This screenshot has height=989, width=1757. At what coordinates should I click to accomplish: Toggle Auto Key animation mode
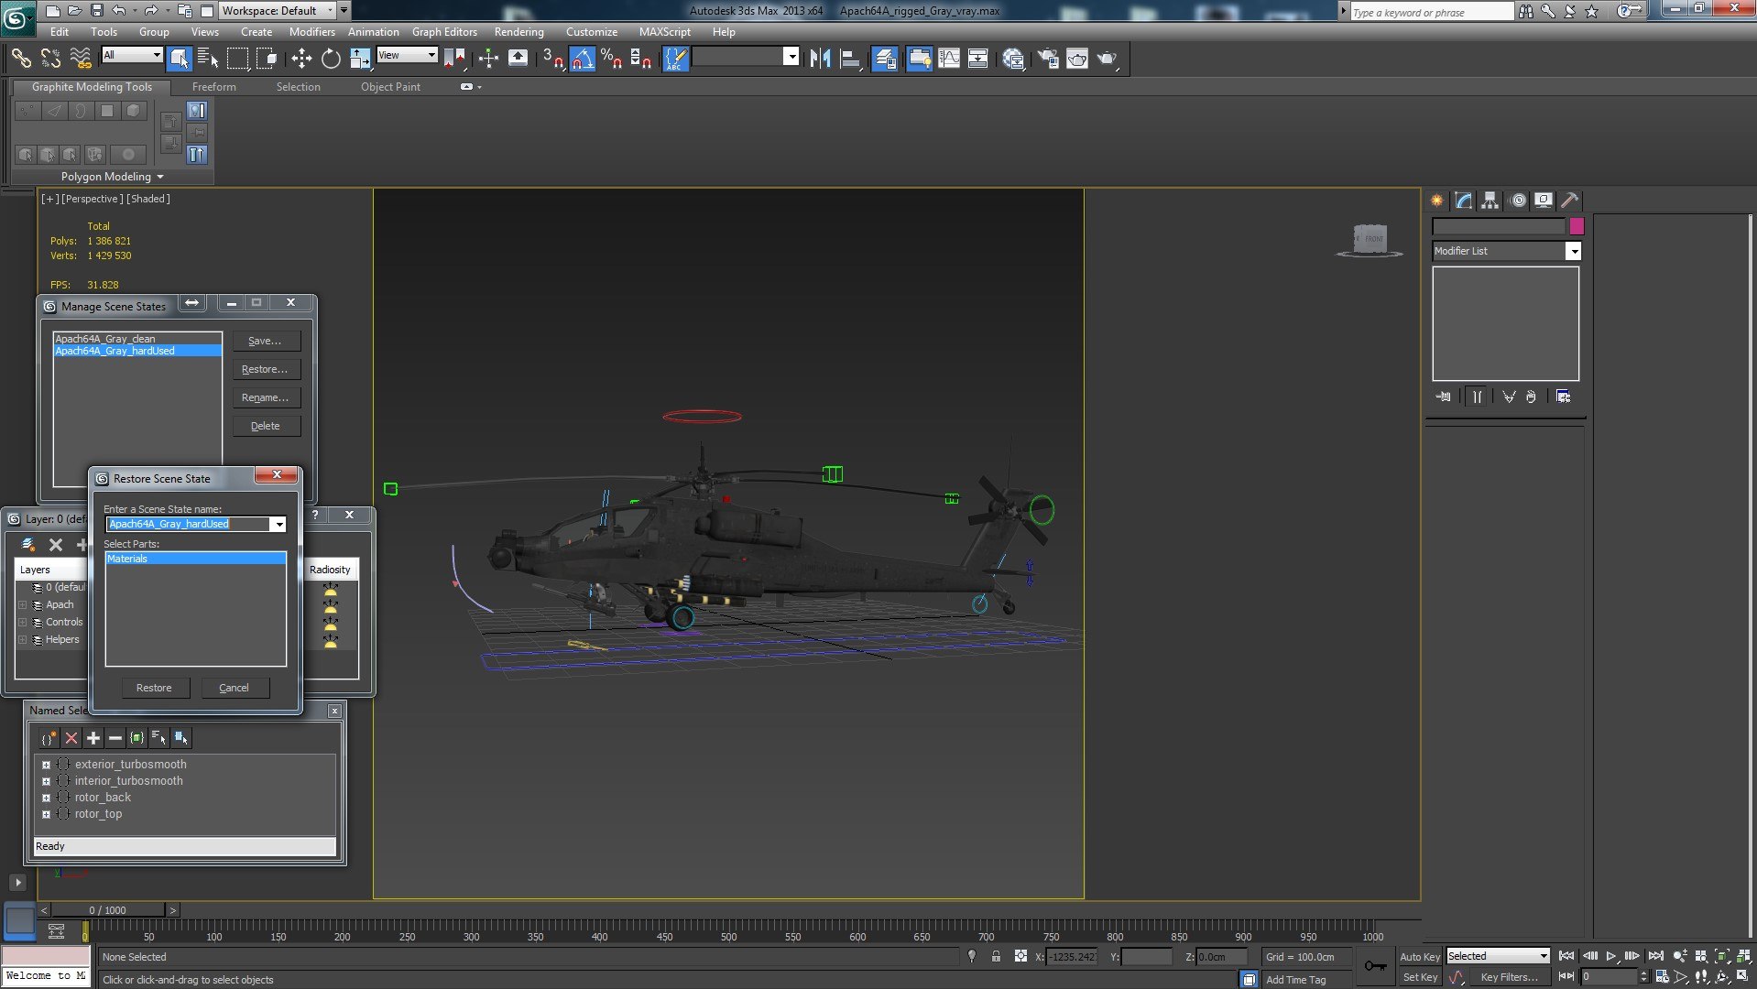1420,956
